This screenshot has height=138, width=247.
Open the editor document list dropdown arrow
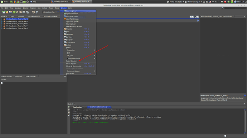pyautogui.click(x=196, y=17)
